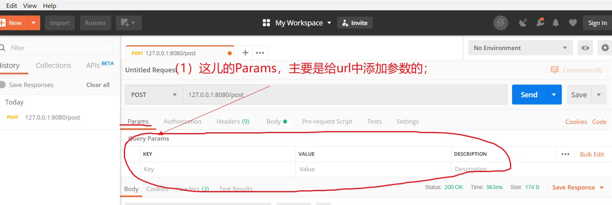Switch to the Tests tab

click(x=374, y=122)
